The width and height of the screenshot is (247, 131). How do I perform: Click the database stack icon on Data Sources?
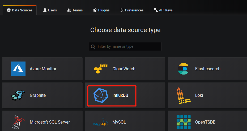[x=9, y=10]
